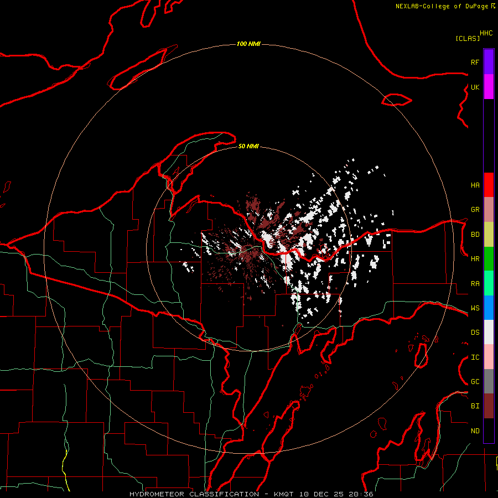Click the DS white legend swatch
Screen dimensions: 498x498
[489, 332]
